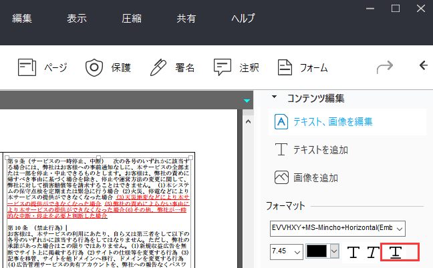Click the red underlined text in the document
The image size is (433, 268).
click(x=98, y=207)
